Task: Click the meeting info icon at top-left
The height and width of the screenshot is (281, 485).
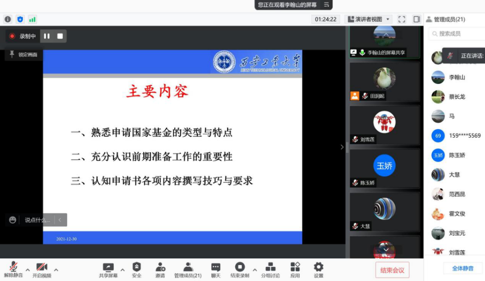Action: 8,19
